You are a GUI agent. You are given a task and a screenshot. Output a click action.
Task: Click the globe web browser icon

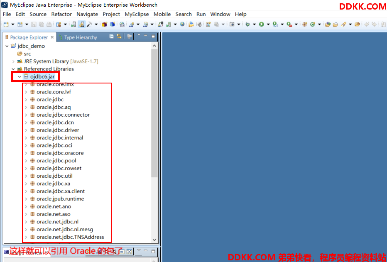coord(182,24)
